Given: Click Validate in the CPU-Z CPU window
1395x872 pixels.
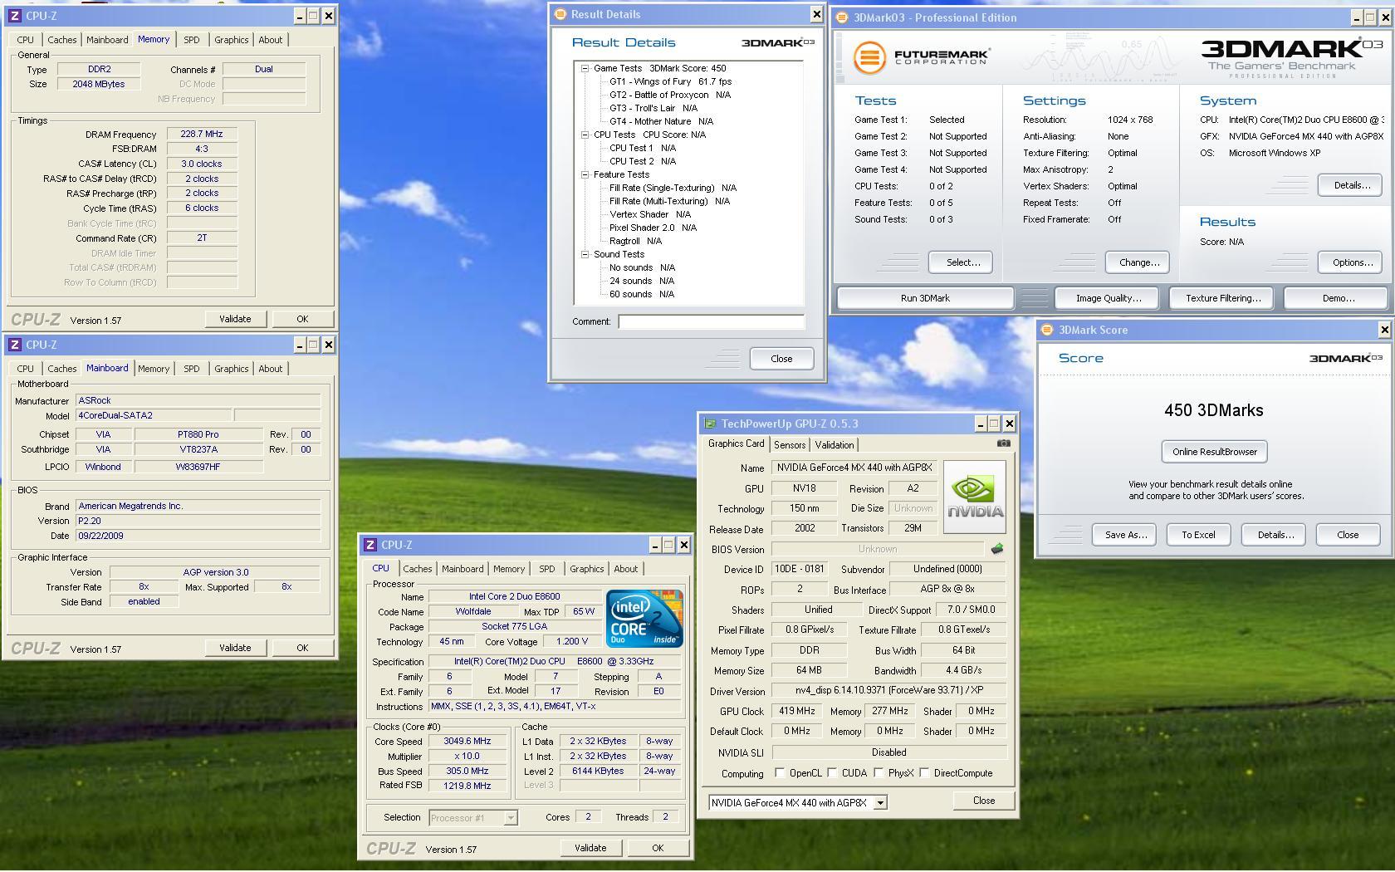Looking at the screenshot, I should (x=590, y=848).
